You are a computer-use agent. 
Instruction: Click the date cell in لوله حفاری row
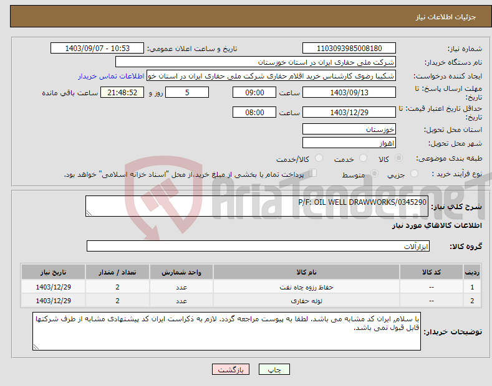(54, 301)
